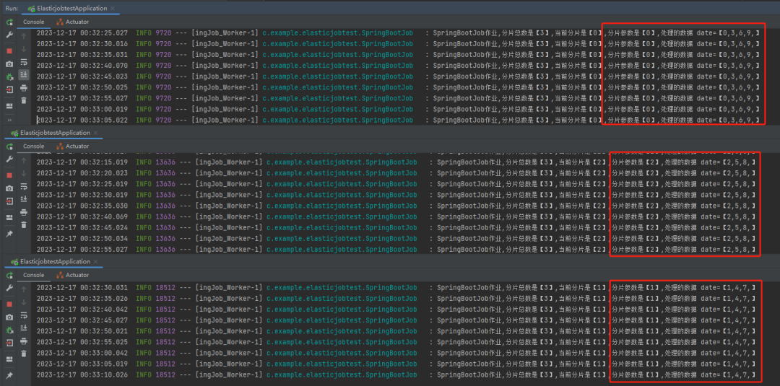780x386 pixels.
Task: Rerun the app in the PID 9720 panel
Action: 9,22
